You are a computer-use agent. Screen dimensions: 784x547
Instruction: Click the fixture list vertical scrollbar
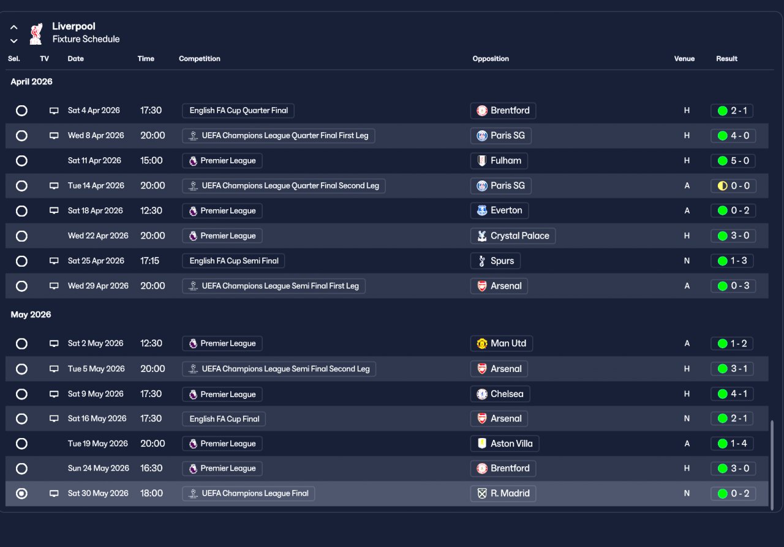coord(772,464)
